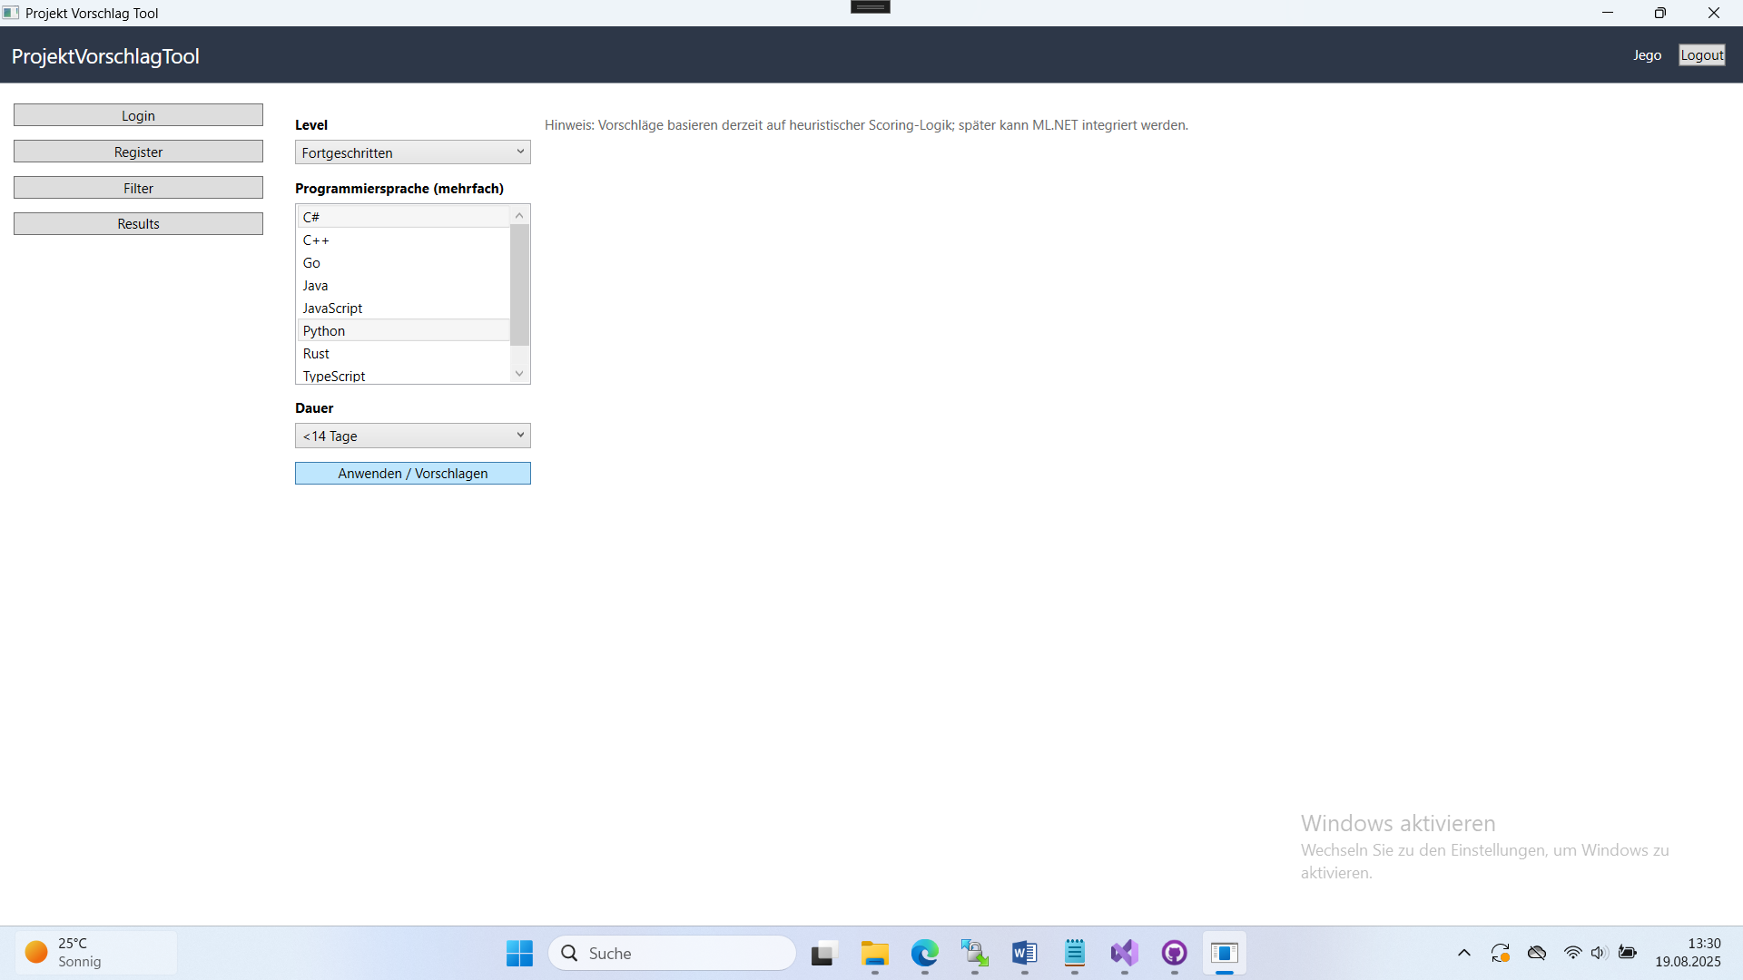Expand hidden icons in the system tray

click(x=1463, y=953)
